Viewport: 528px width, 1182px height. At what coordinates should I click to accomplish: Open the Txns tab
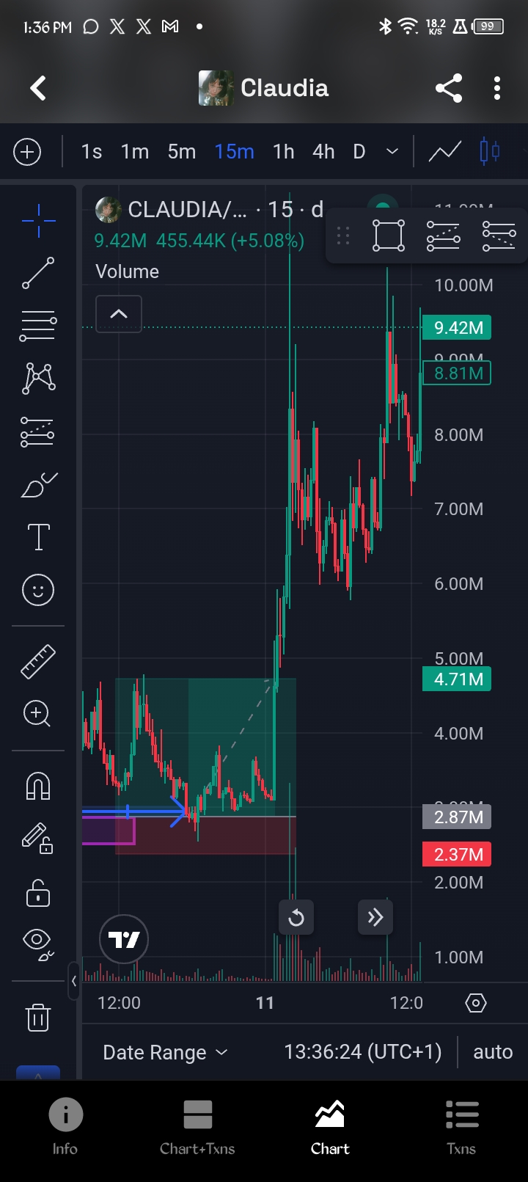(461, 1128)
